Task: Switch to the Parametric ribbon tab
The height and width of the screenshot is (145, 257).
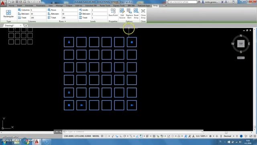Action: (x=41, y=6)
